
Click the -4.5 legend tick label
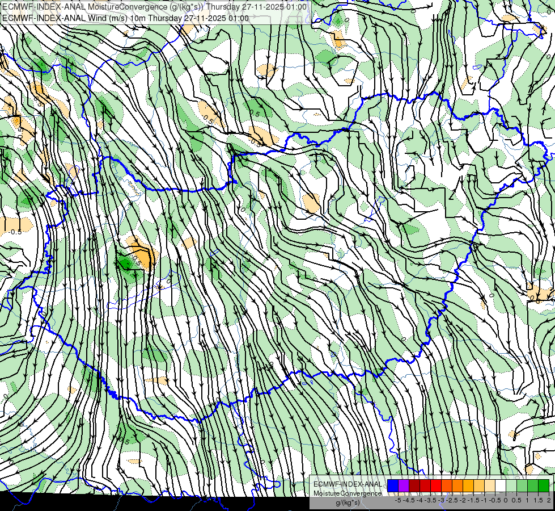click(409, 500)
